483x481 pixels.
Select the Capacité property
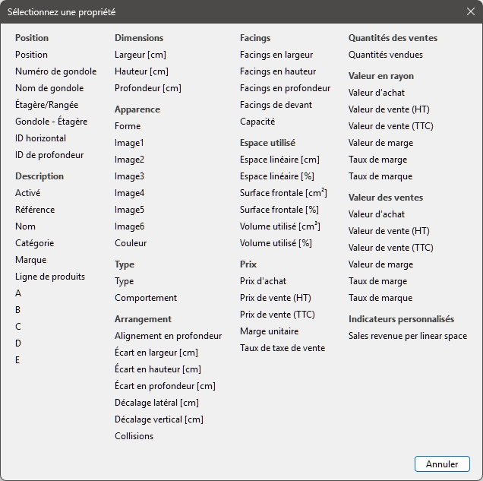257,122
